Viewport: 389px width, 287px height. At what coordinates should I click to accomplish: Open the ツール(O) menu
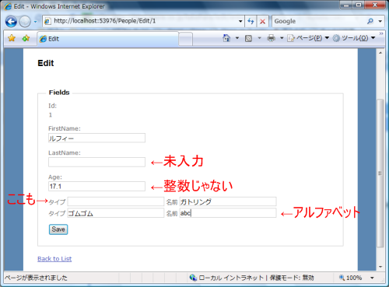[x=354, y=38]
